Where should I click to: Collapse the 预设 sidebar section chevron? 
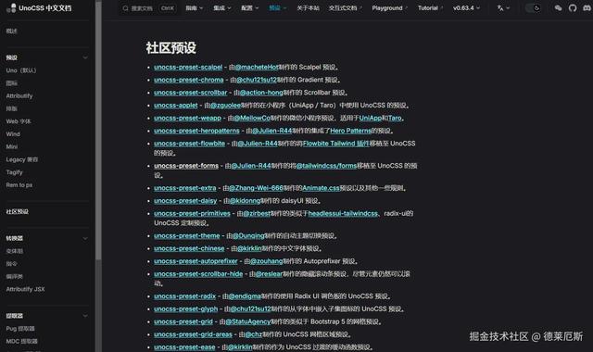click(85, 57)
